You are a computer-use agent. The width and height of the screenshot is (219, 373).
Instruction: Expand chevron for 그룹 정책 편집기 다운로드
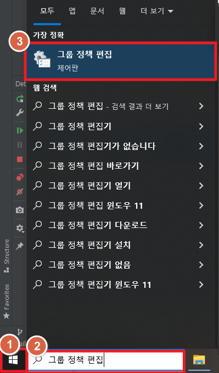pos(201,225)
